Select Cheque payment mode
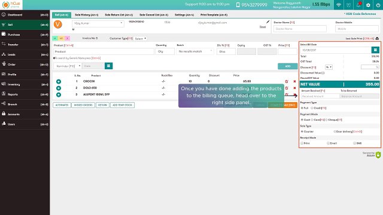Screen dimensions: 383x215 tap(326, 119)
